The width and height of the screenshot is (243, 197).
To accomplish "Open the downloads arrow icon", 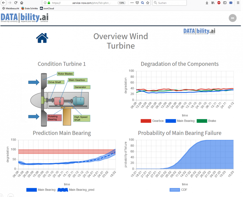I will point(207,3).
